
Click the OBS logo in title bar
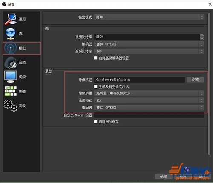click(x=4, y=4)
